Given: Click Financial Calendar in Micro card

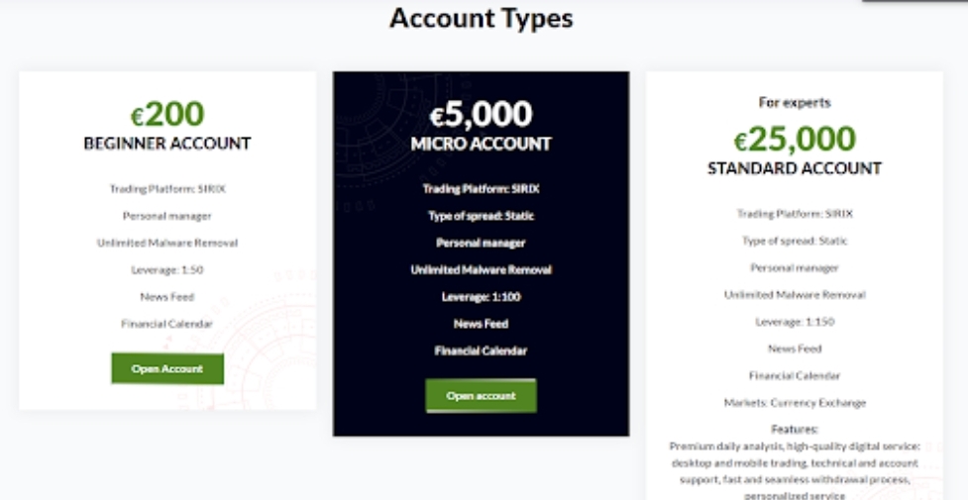Looking at the screenshot, I should (481, 351).
